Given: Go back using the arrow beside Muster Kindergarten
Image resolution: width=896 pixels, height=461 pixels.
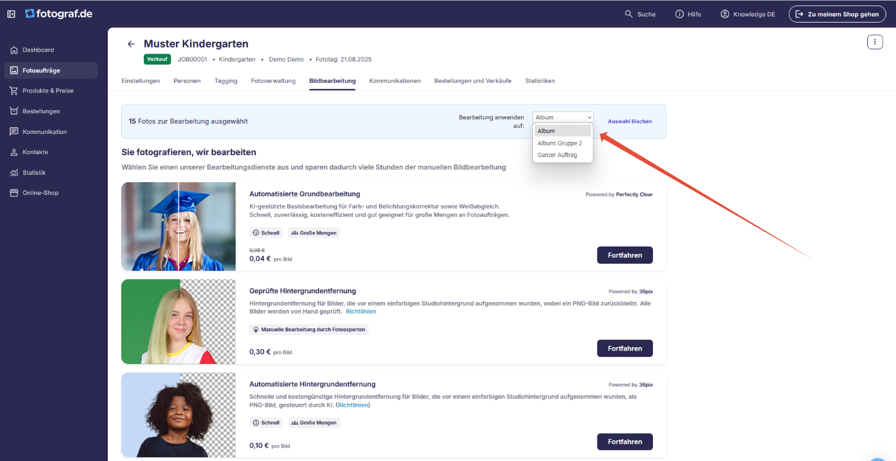Looking at the screenshot, I should 130,44.
